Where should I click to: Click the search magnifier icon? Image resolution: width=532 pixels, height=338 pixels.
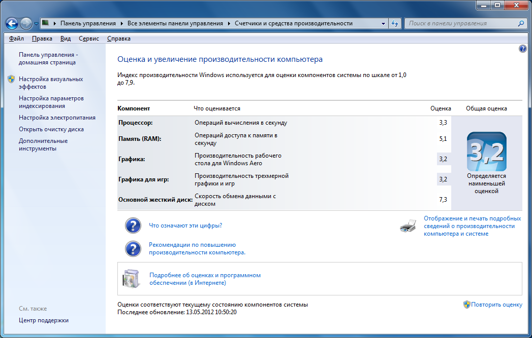click(521, 23)
